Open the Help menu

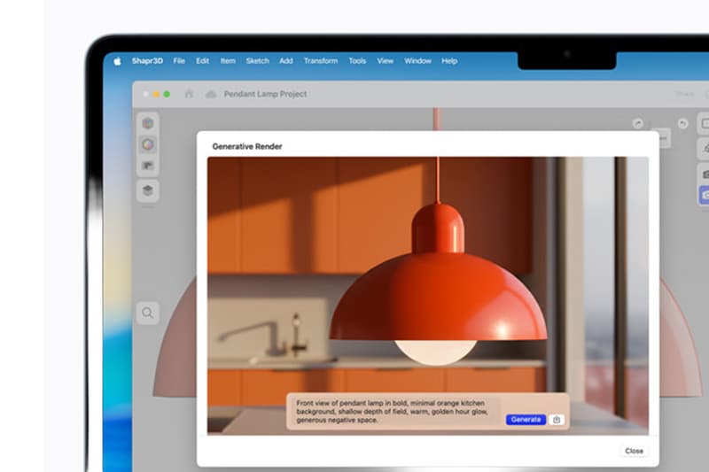(449, 61)
